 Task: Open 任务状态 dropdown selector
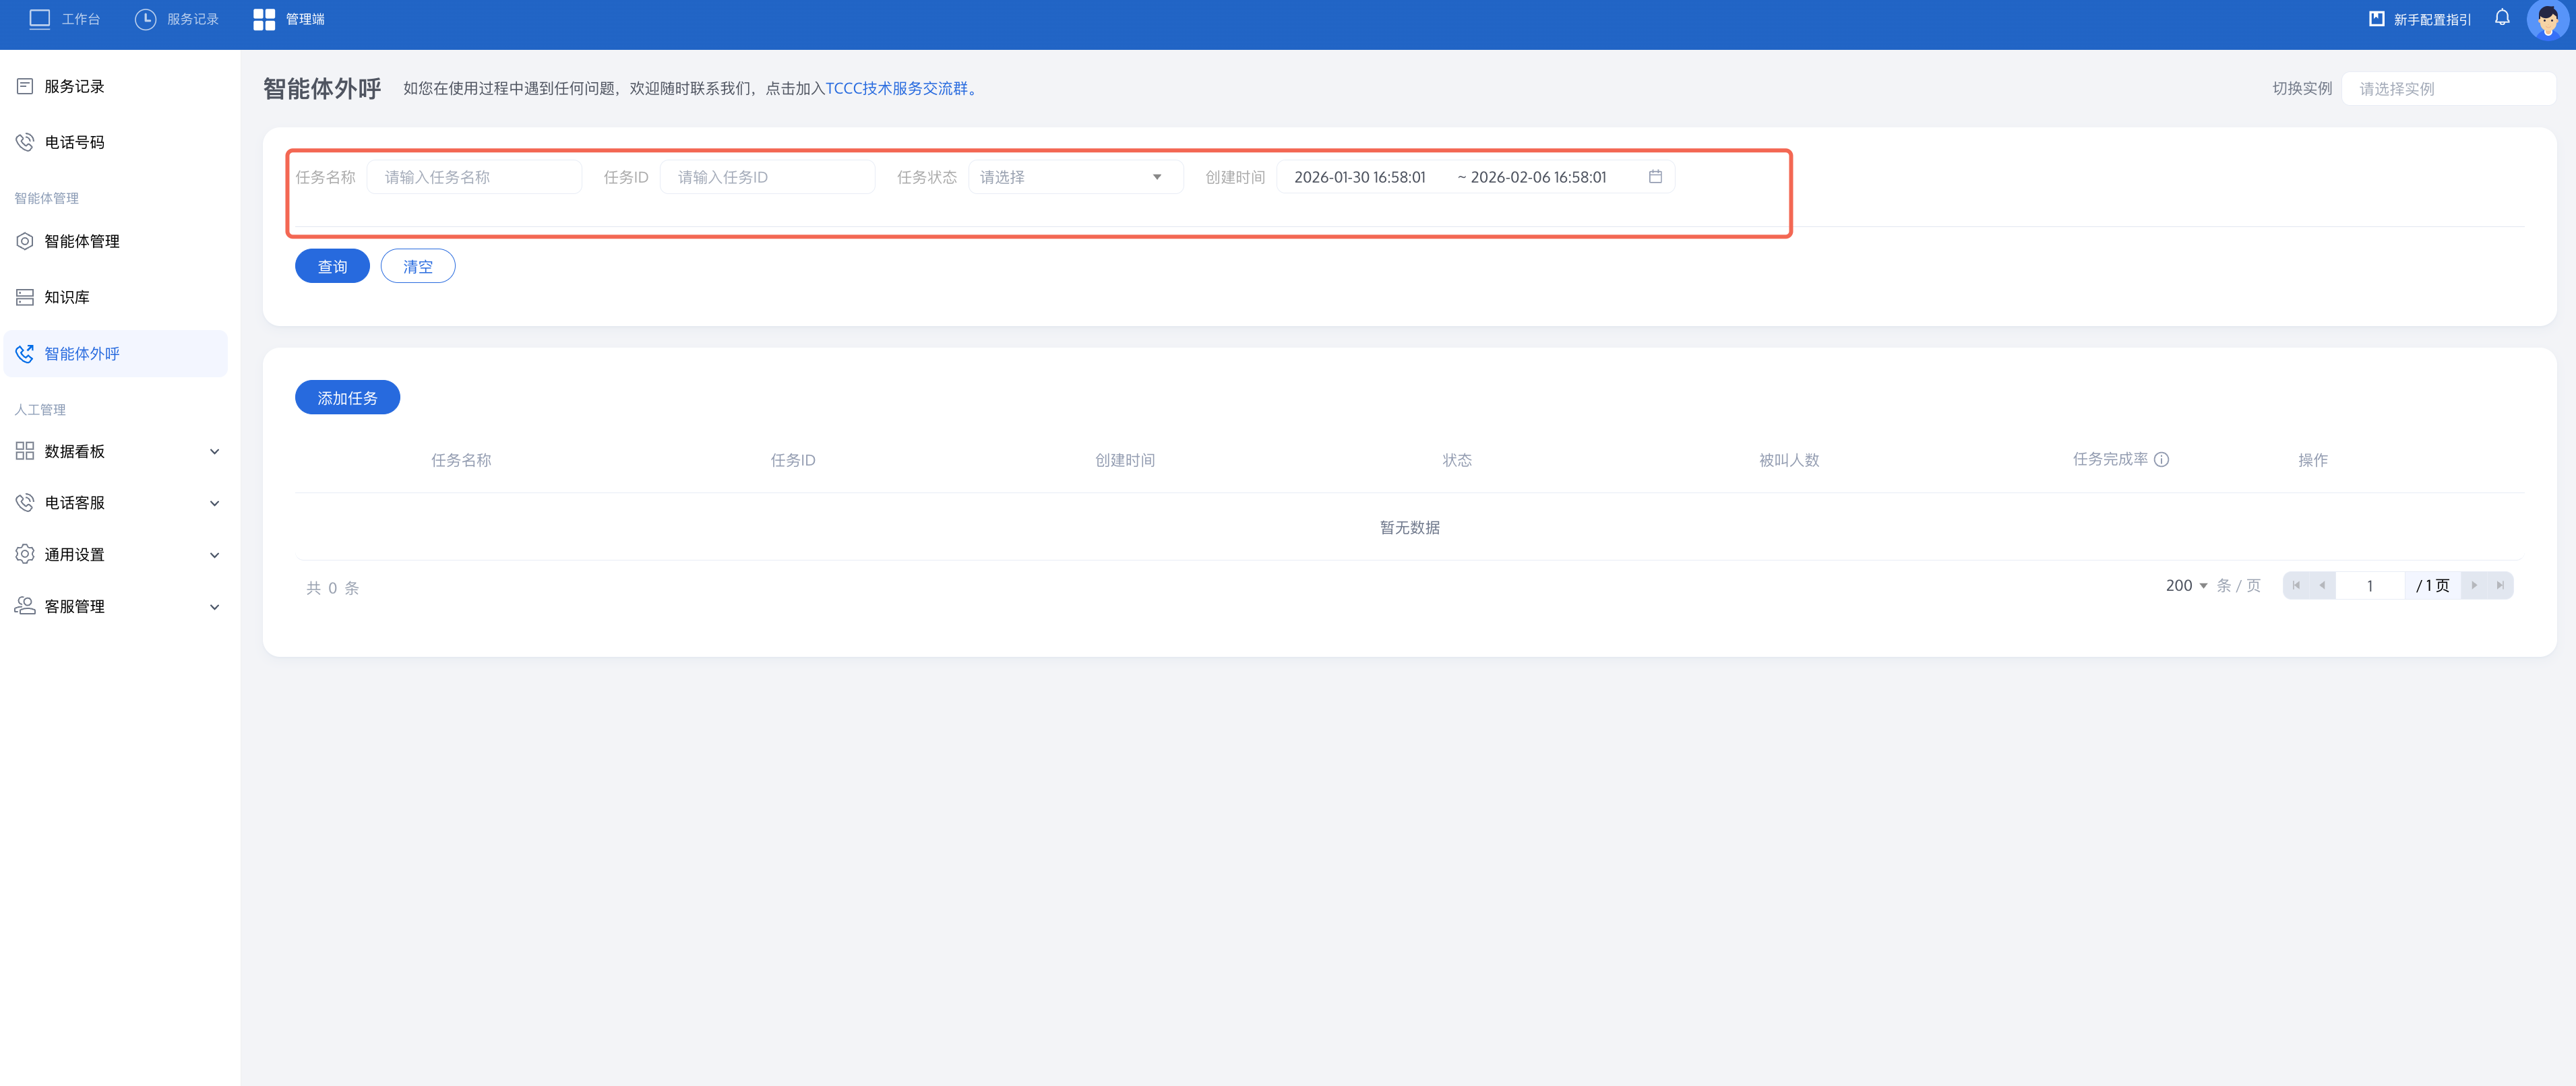[x=1074, y=177]
